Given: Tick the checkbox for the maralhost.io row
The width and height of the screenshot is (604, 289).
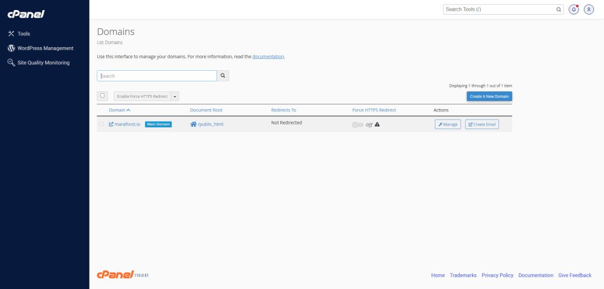Looking at the screenshot, I should tap(101, 124).
